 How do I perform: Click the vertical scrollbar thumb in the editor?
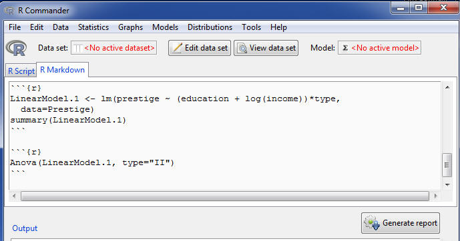(447, 165)
